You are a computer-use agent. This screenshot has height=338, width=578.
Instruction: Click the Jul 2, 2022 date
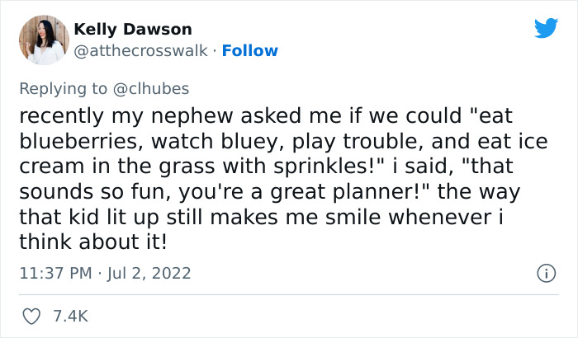(x=152, y=273)
